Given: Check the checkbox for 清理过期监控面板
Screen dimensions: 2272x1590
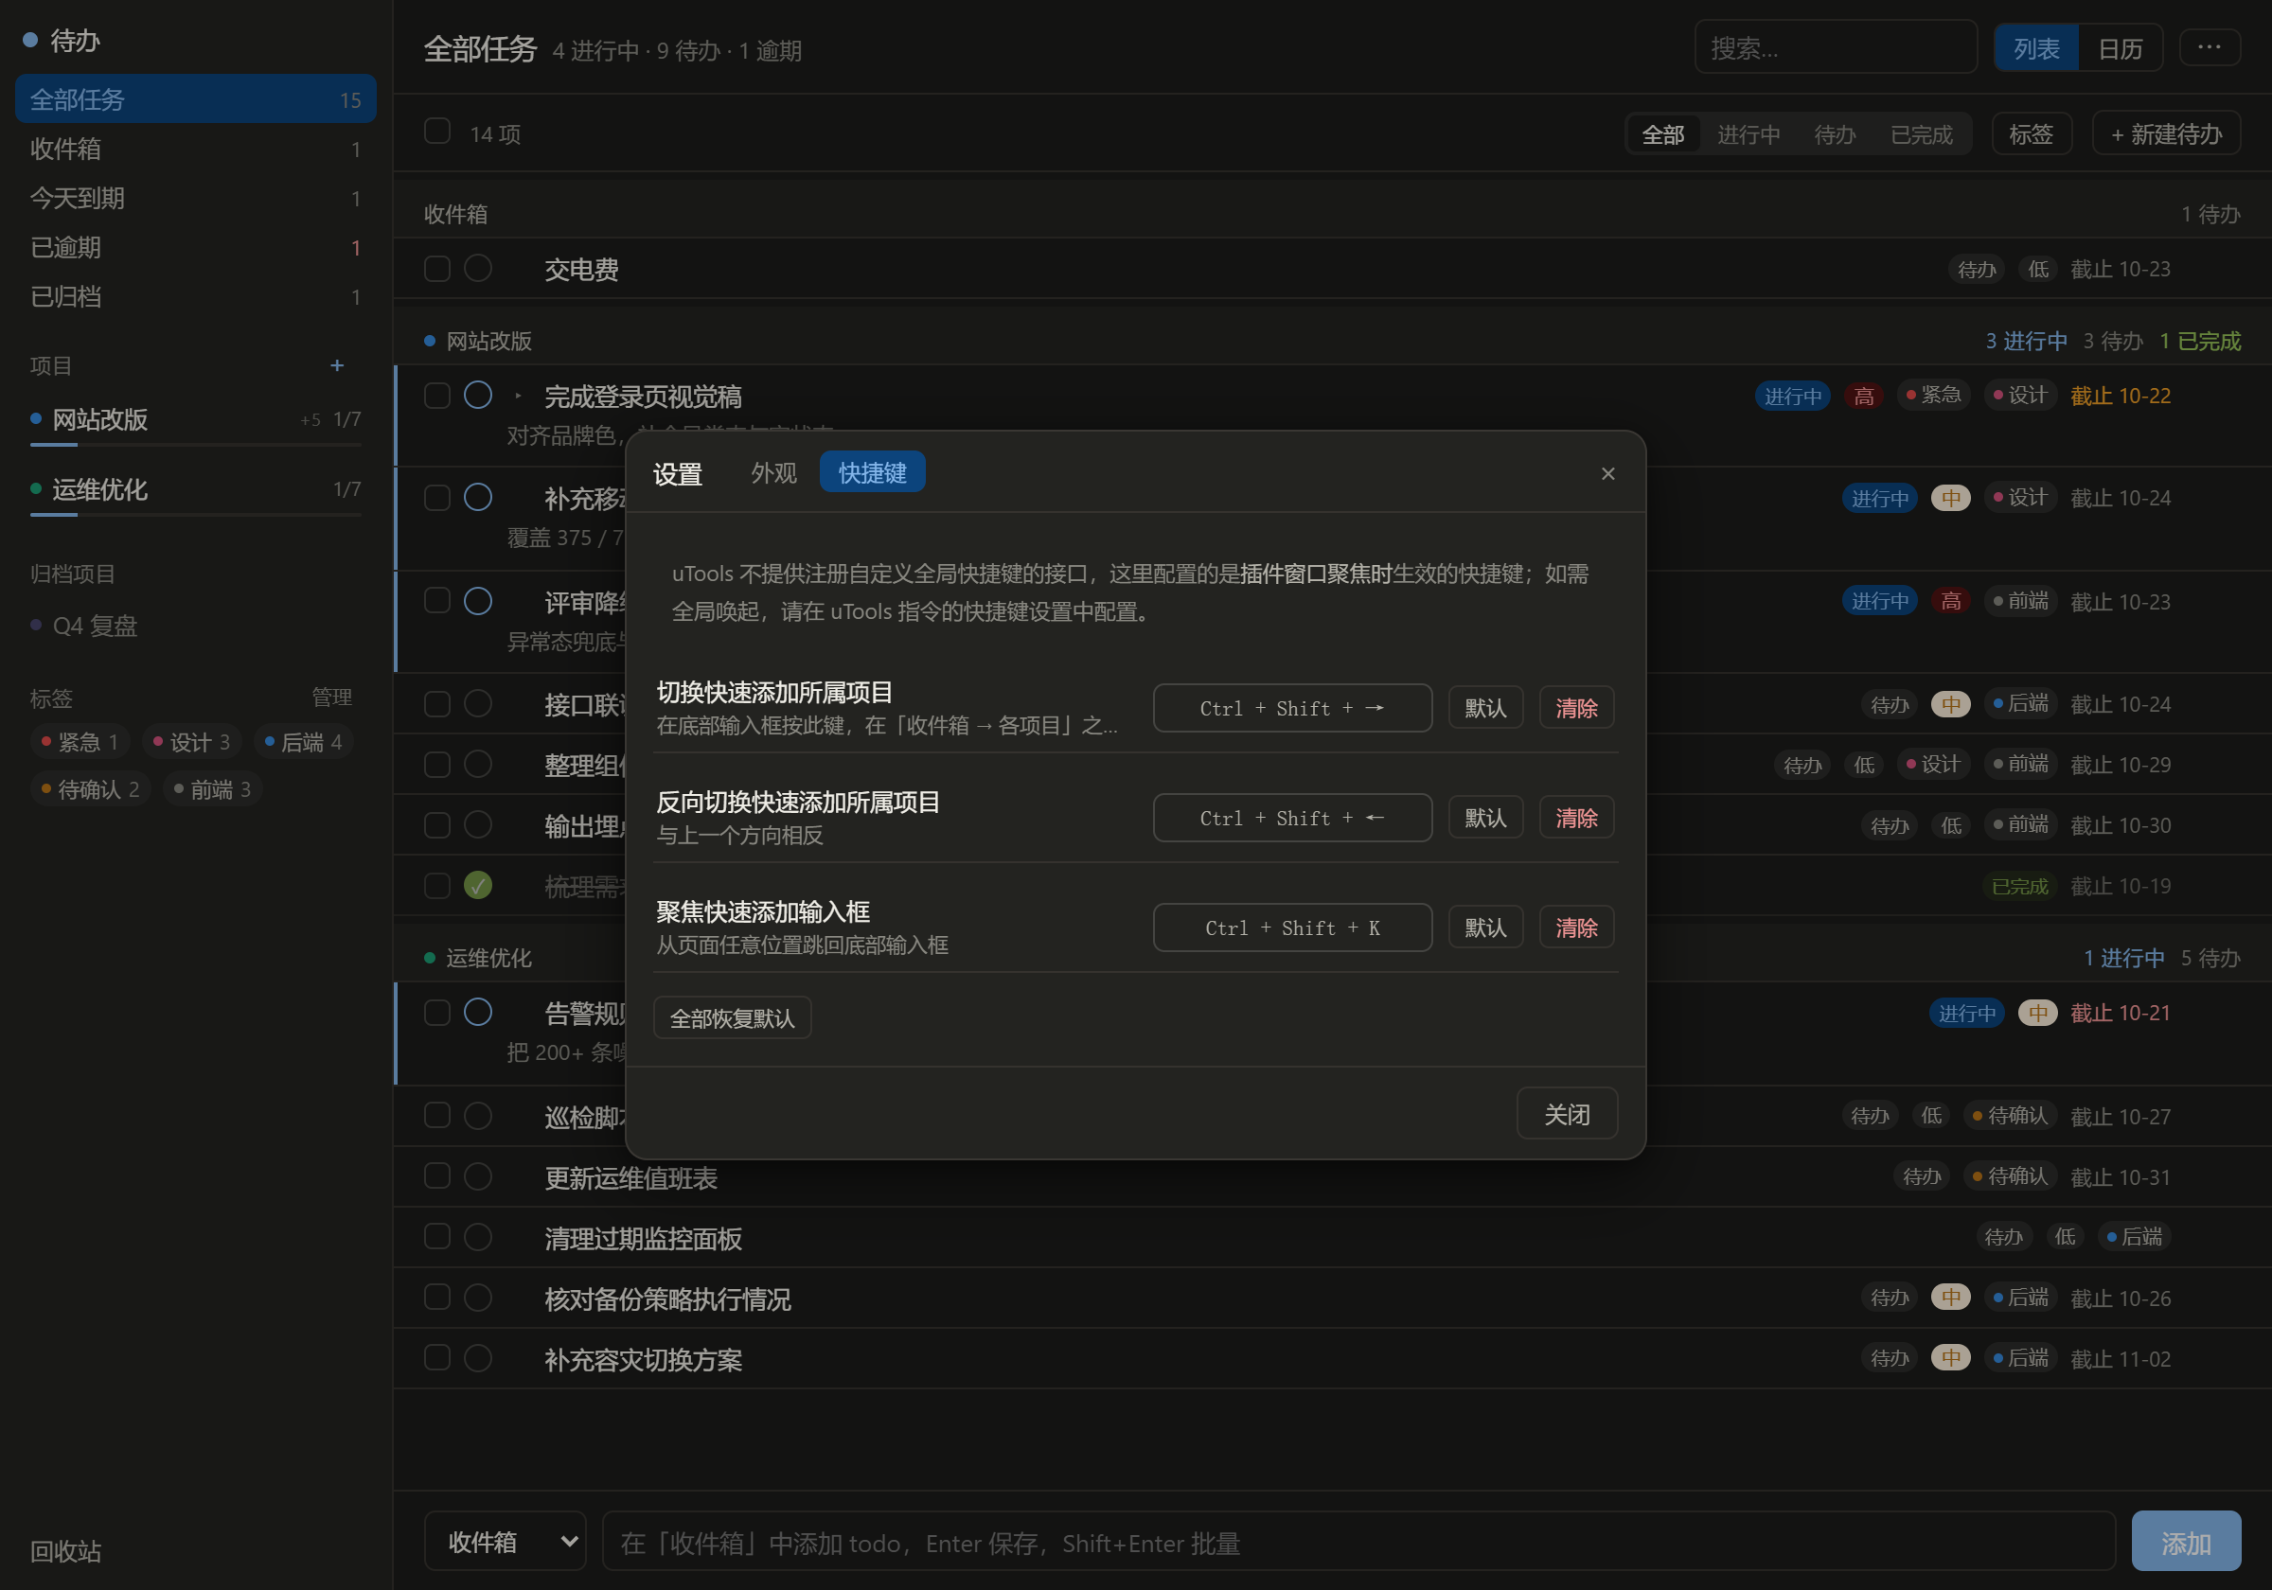Looking at the screenshot, I should (x=436, y=1236).
